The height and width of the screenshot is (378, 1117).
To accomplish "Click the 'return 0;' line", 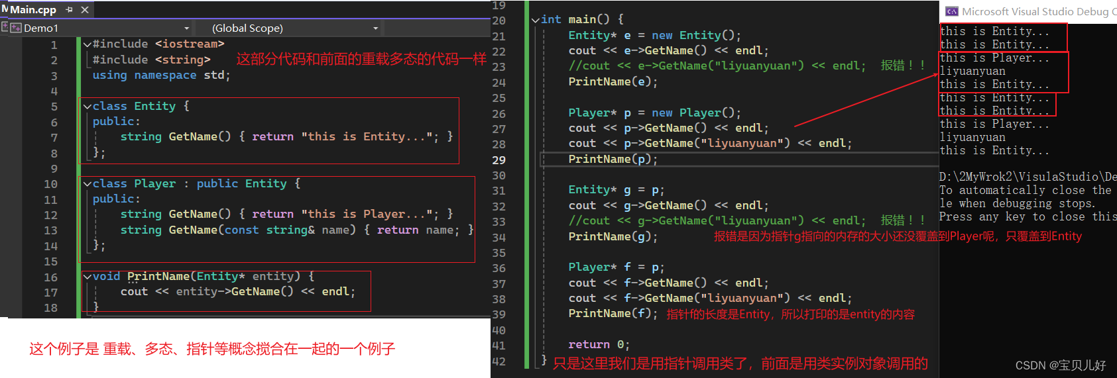I will click(599, 344).
